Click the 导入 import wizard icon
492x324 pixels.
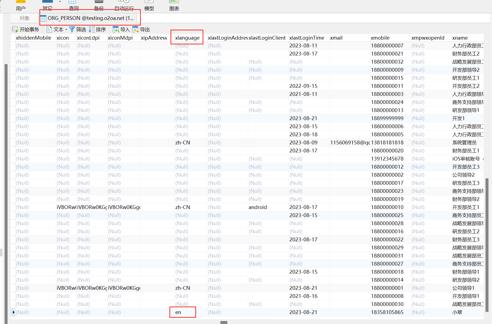(121, 29)
